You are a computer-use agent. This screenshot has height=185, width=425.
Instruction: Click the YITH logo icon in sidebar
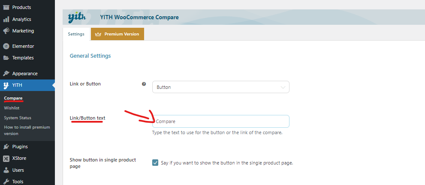(6, 85)
